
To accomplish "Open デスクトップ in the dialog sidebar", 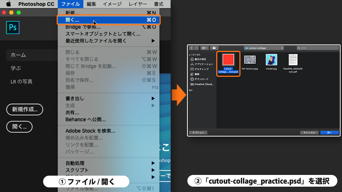I will tap(199, 69).
